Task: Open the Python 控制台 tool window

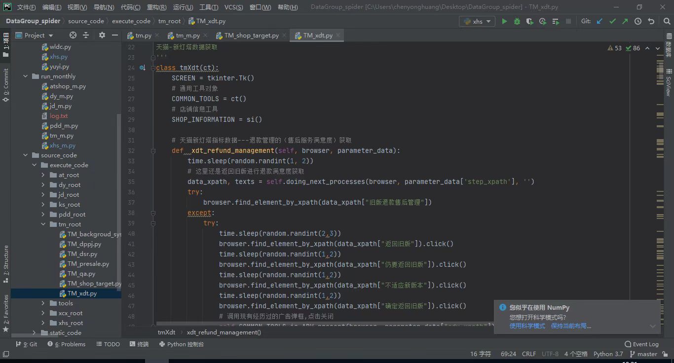Action: [182, 344]
